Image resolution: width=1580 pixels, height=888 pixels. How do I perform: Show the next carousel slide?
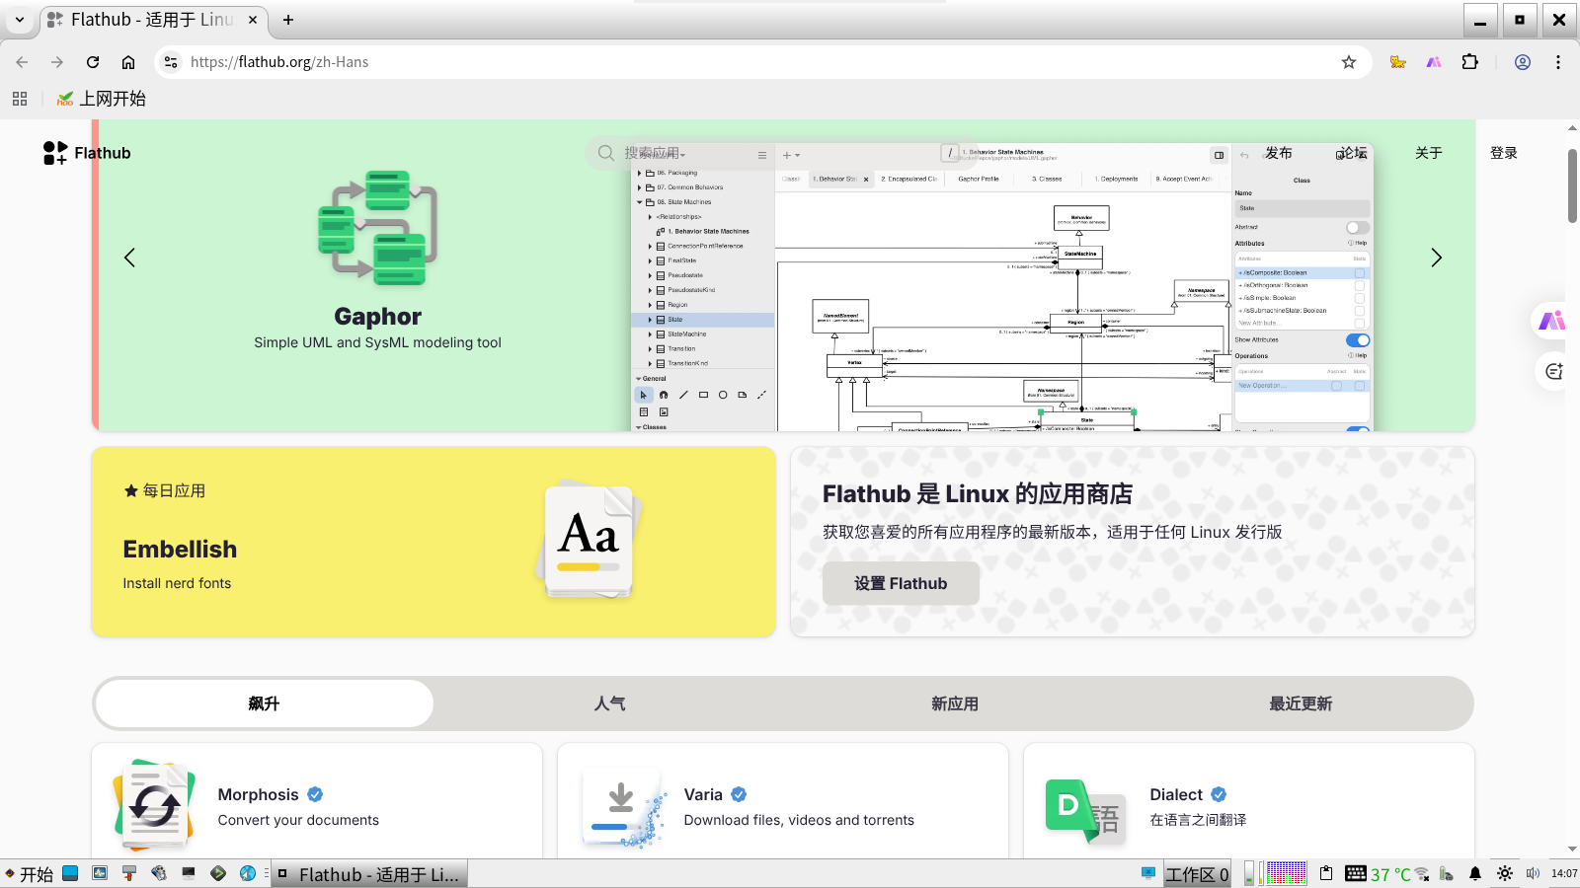tap(1437, 258)
